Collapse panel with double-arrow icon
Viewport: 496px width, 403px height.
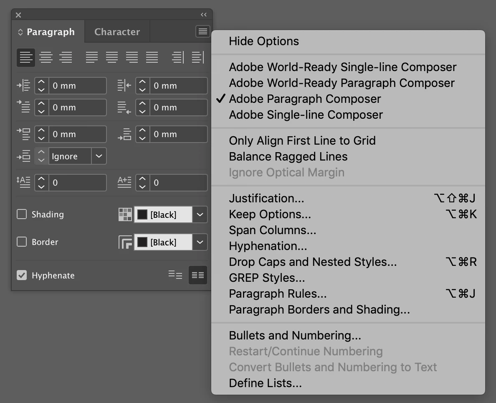point(204,15)
